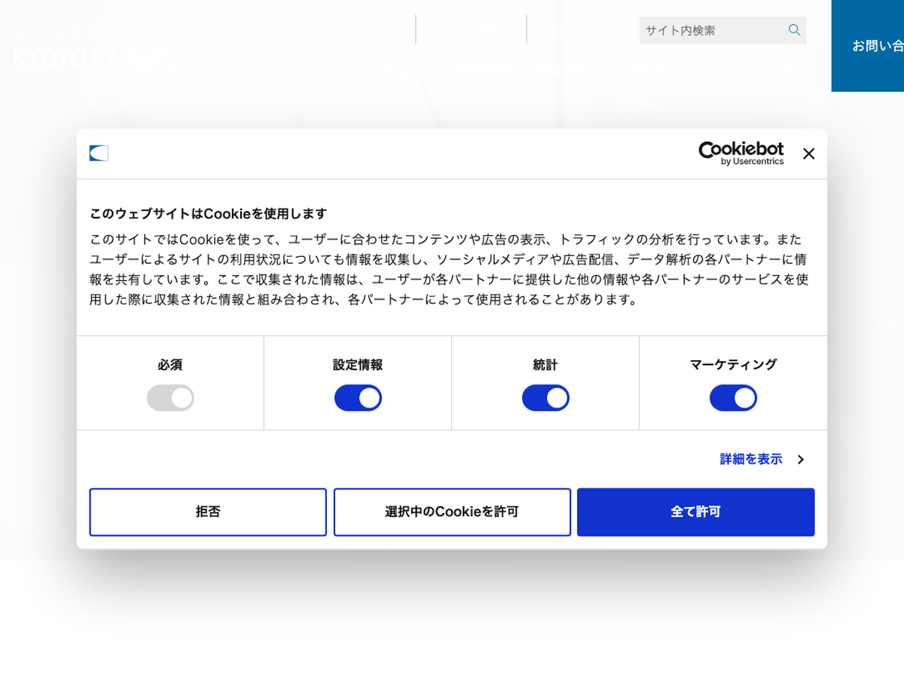The image size is (904, 678).
Task: Open the 詳細を表示 details link
Action: (751, 460)
